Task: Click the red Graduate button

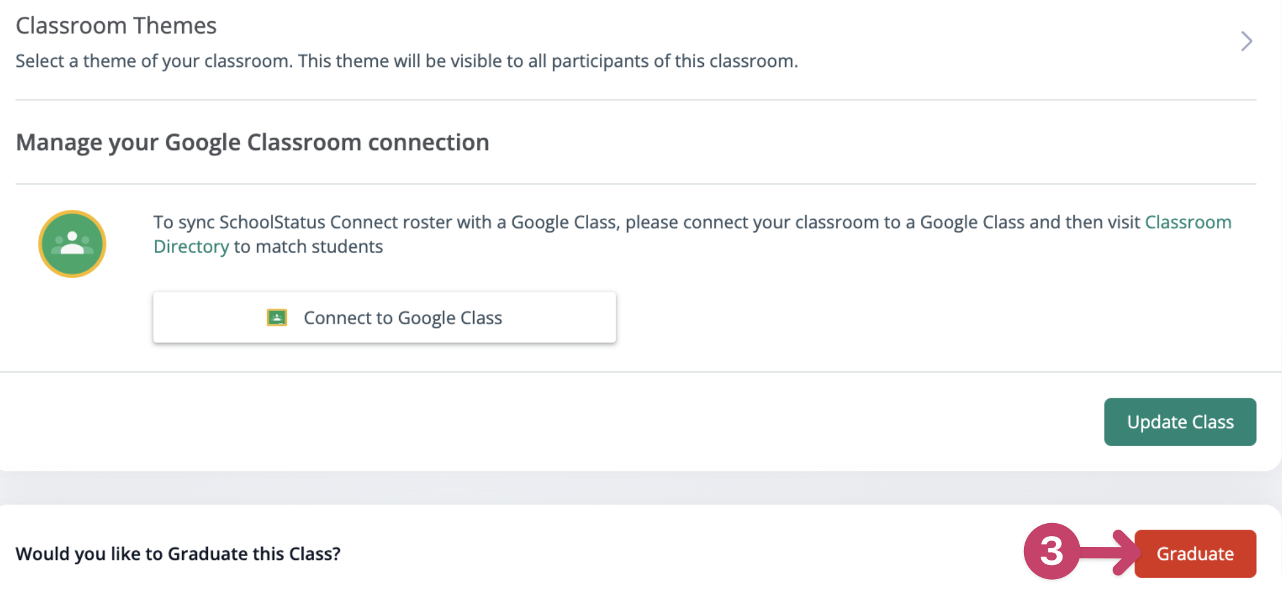Action: [1195, 553]
